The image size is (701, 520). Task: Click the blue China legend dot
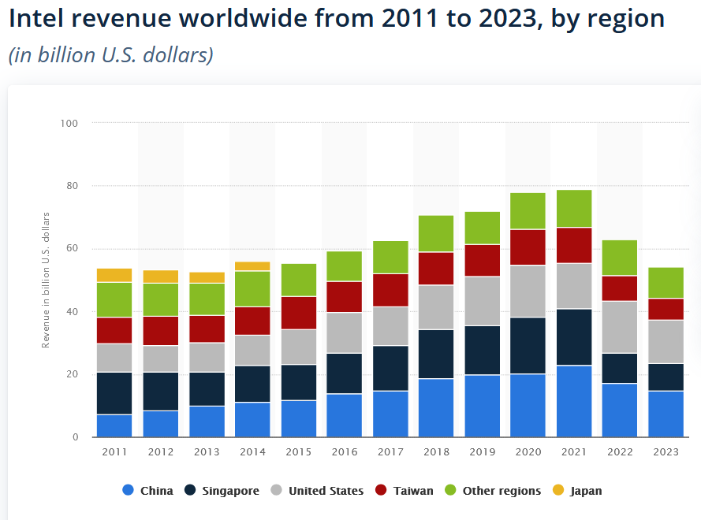tap(129, 490)
